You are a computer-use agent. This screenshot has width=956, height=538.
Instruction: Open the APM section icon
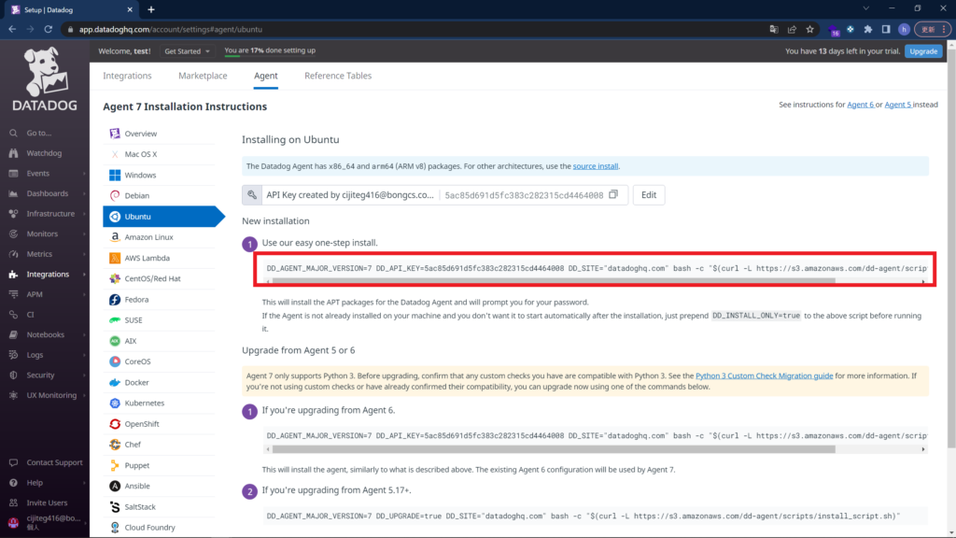click(x=13, y=293)
